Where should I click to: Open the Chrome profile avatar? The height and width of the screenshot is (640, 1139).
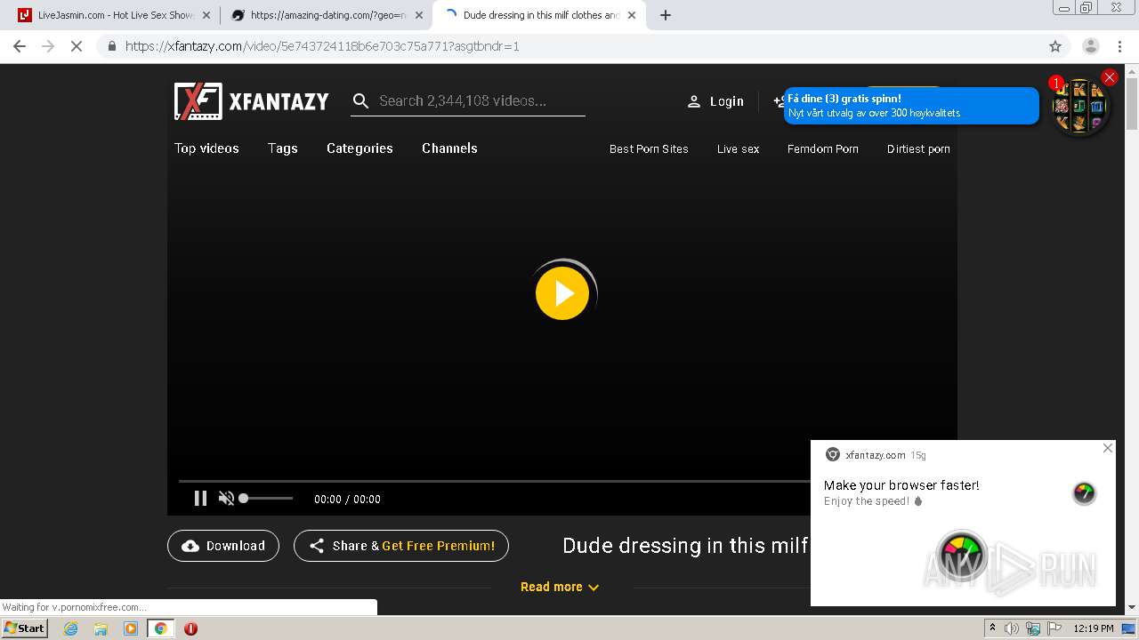click(1091, 46)
